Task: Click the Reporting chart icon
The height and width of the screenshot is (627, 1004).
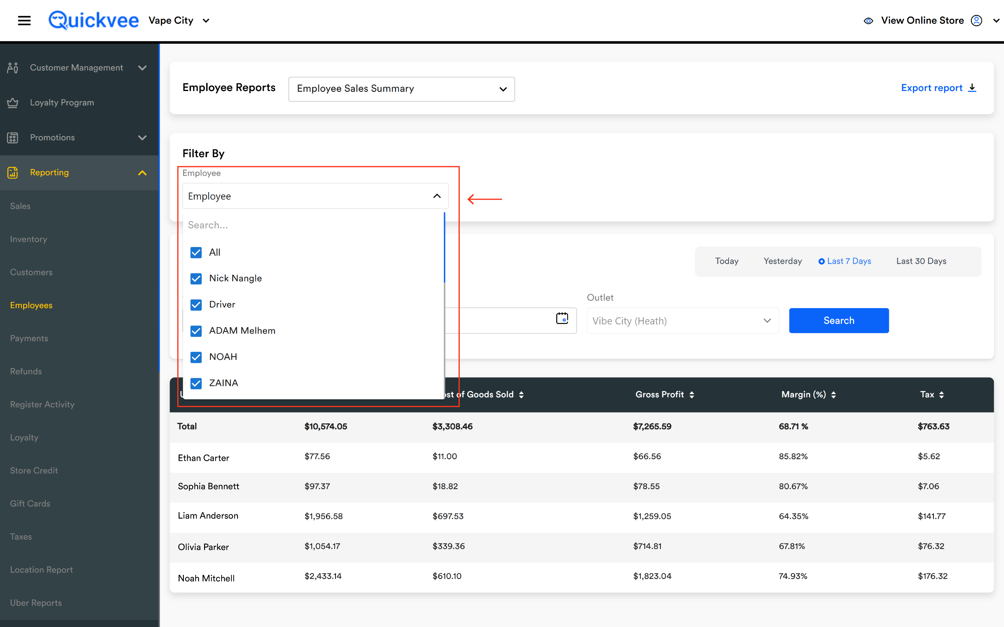Action: pos(13,172)
